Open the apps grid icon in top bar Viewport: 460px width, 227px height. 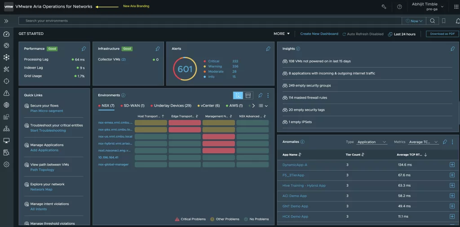tap(456, 6)
